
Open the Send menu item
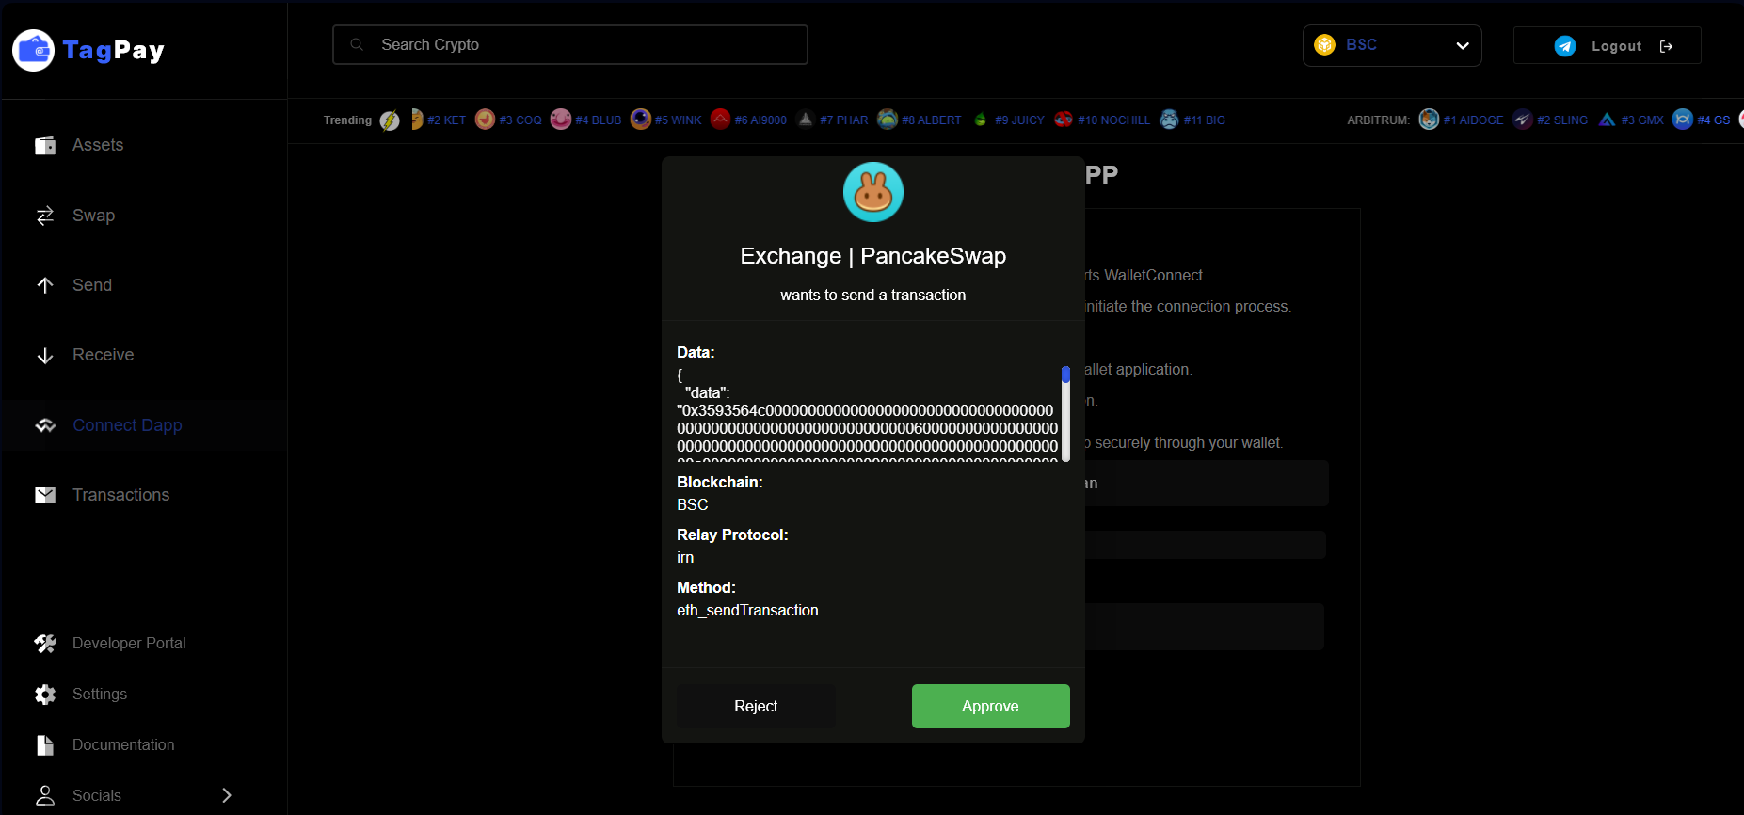pyautogui.click(x=91, y=285)
